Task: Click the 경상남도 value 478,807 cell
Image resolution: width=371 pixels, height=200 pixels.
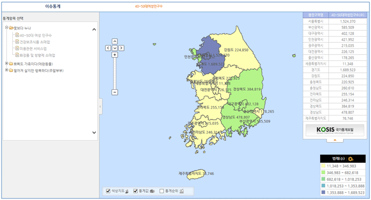Action: (x=347, y=112)
